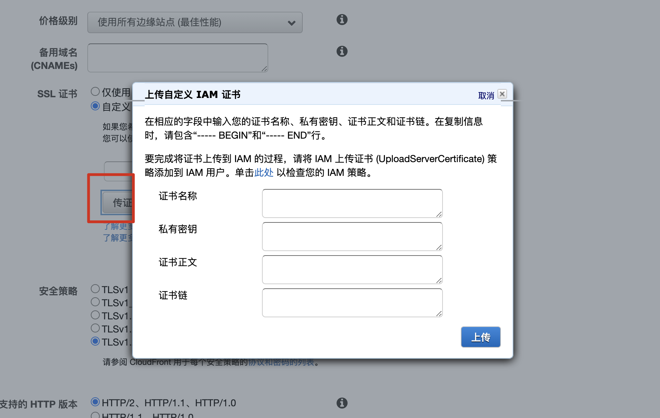The width and height of the screenshot is (660, 418).
Task: Click the 取消 link in dialog header
Action: [486, 96]
